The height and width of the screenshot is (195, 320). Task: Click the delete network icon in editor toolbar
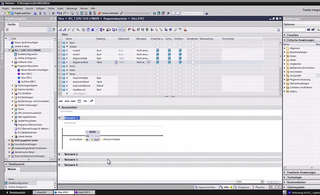65,30
